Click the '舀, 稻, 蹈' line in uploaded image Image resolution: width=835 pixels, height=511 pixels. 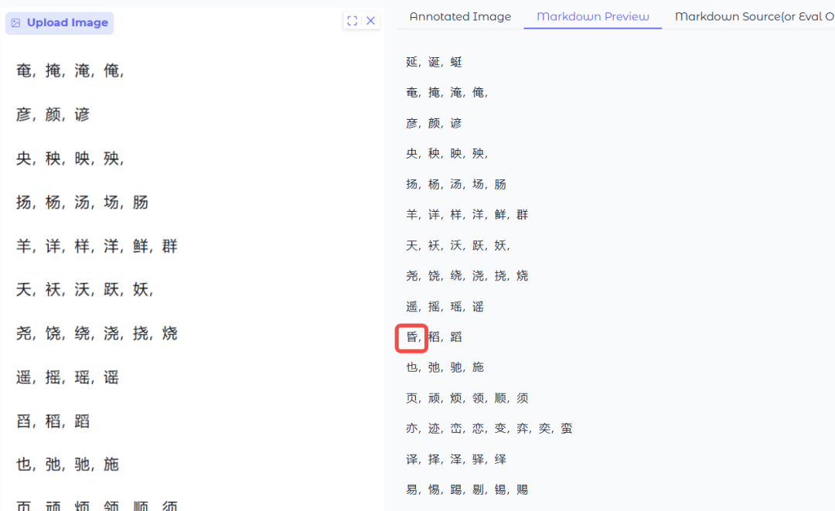[53, 421]
